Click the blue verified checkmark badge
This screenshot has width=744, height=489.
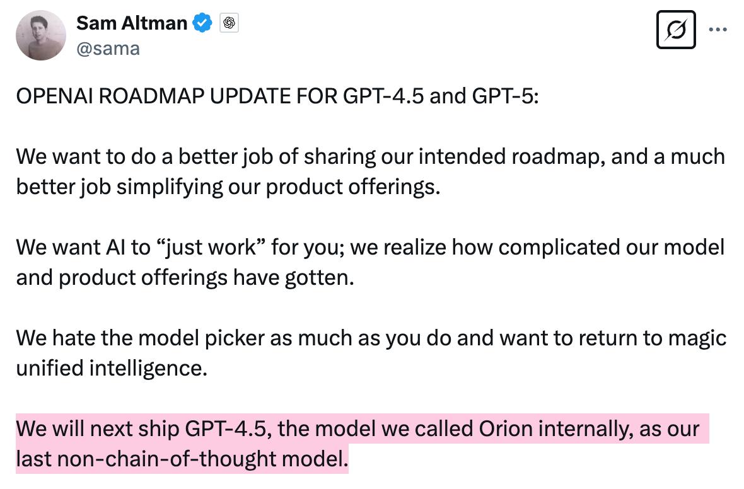tap(202, 23)
